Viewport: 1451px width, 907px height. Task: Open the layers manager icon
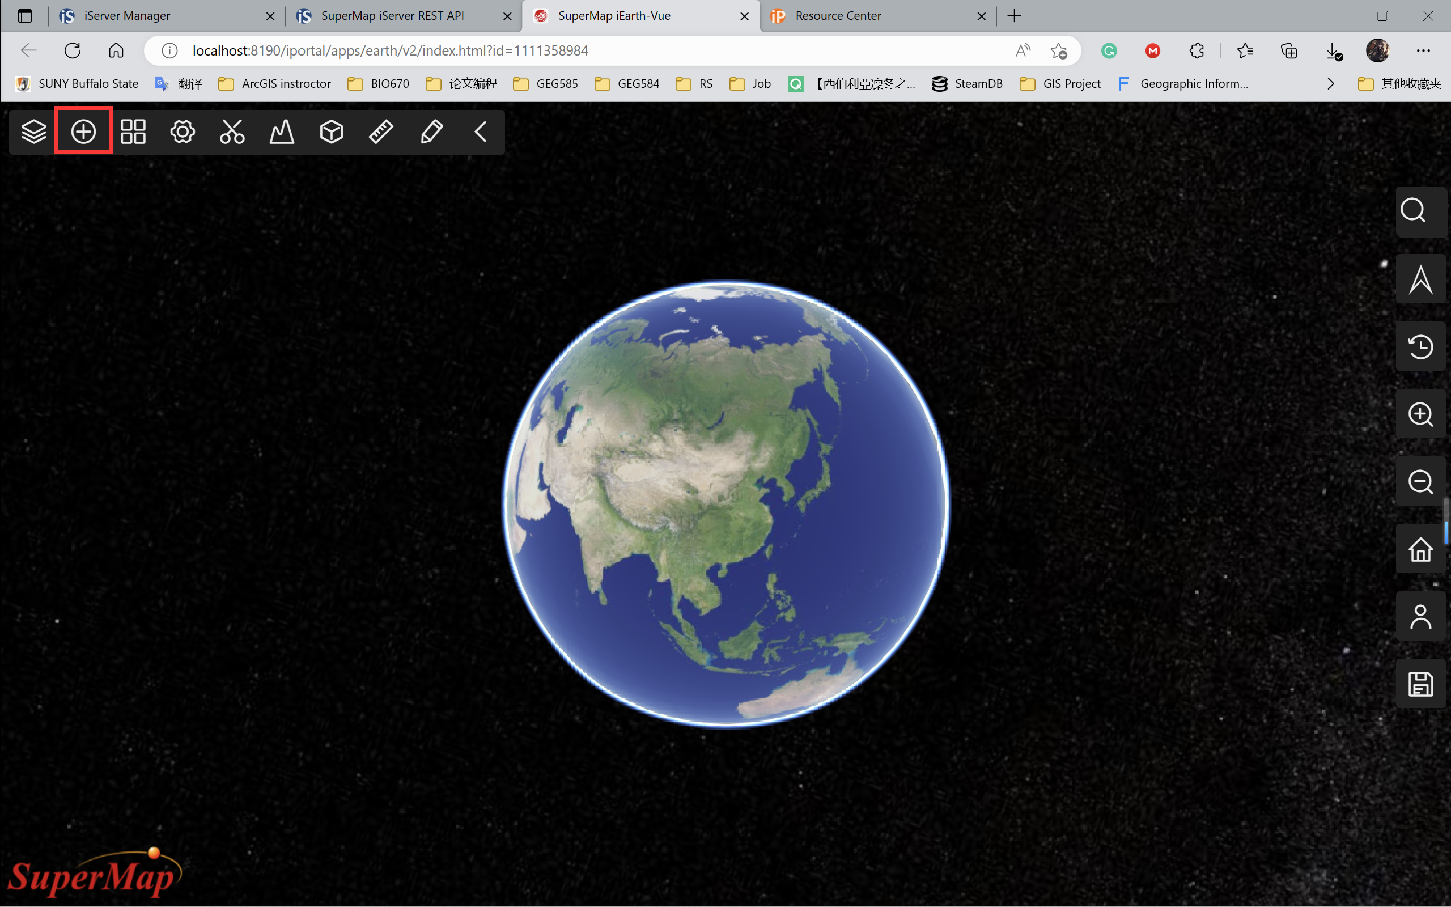pyautogui.click(x=33, y=132)
